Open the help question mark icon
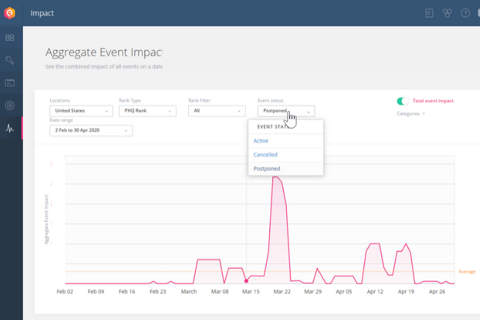 tap(465, 13)
